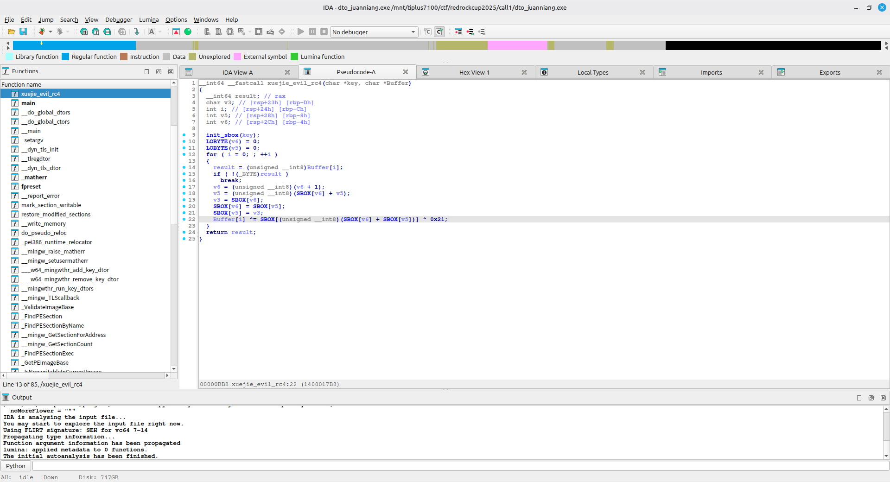Expand the text search dropdown arrow
Screen dimensions: 890x482
pos(160,32)
